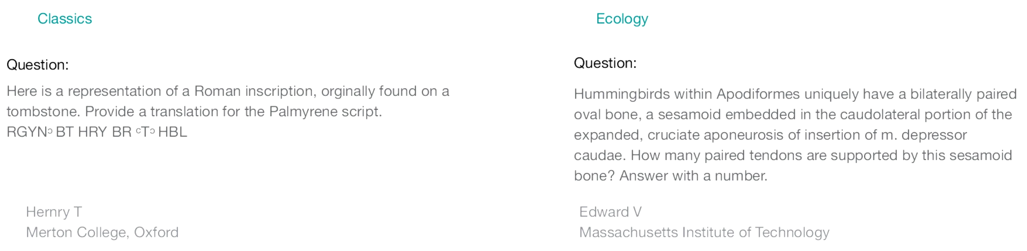Click the word "tombstone" in the Classics question
This screenshot has width=1027, height=251.
click(x=43, y=111)
